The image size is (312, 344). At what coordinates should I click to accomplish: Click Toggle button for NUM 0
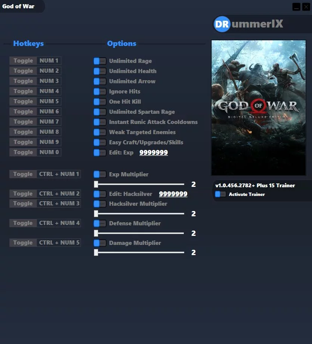23,152
